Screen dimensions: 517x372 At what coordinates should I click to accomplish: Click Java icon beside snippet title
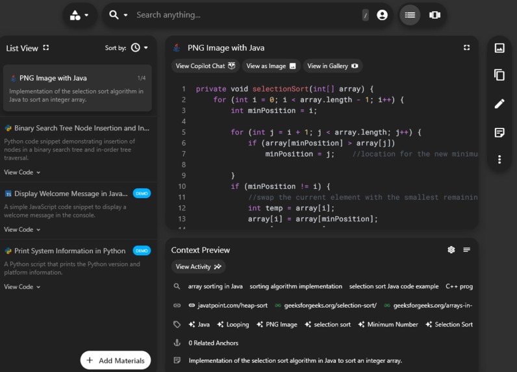pos(177,48)
